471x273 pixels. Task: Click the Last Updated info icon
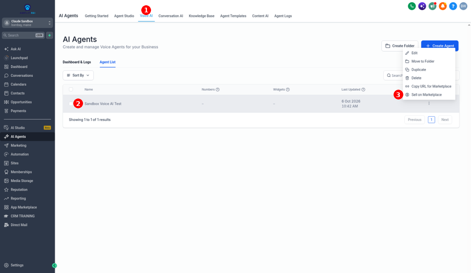tap(363, 89)
